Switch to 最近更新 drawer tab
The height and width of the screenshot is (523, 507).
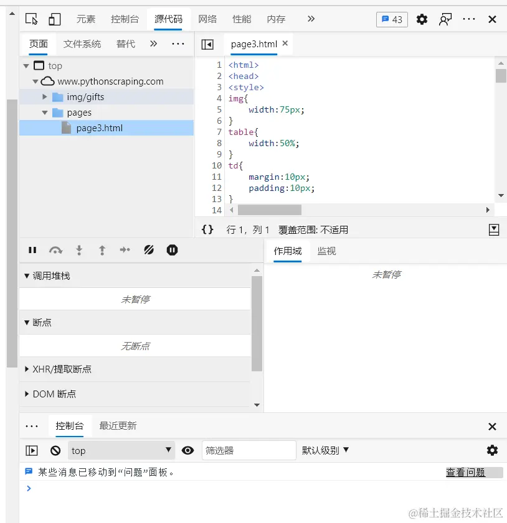pyautogui.click(x=118, y=425)
